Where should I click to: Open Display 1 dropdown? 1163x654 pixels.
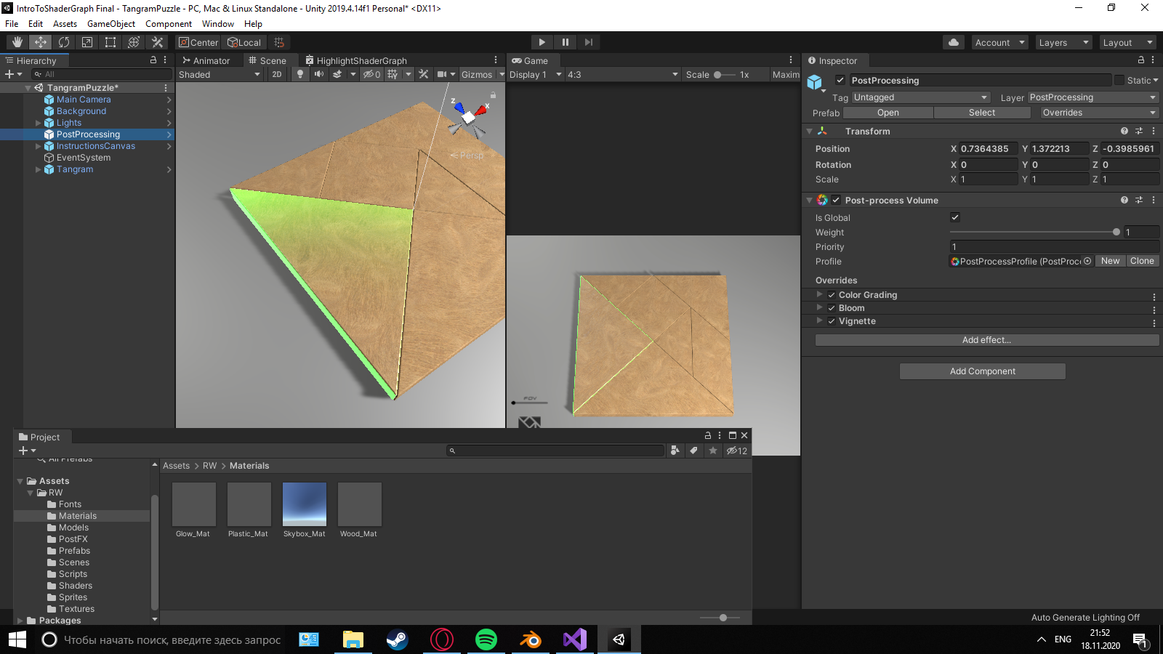(x=536, y=74)
